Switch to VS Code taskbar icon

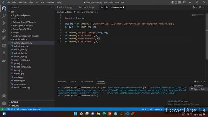pyautogui.click(x=127, y=114)
